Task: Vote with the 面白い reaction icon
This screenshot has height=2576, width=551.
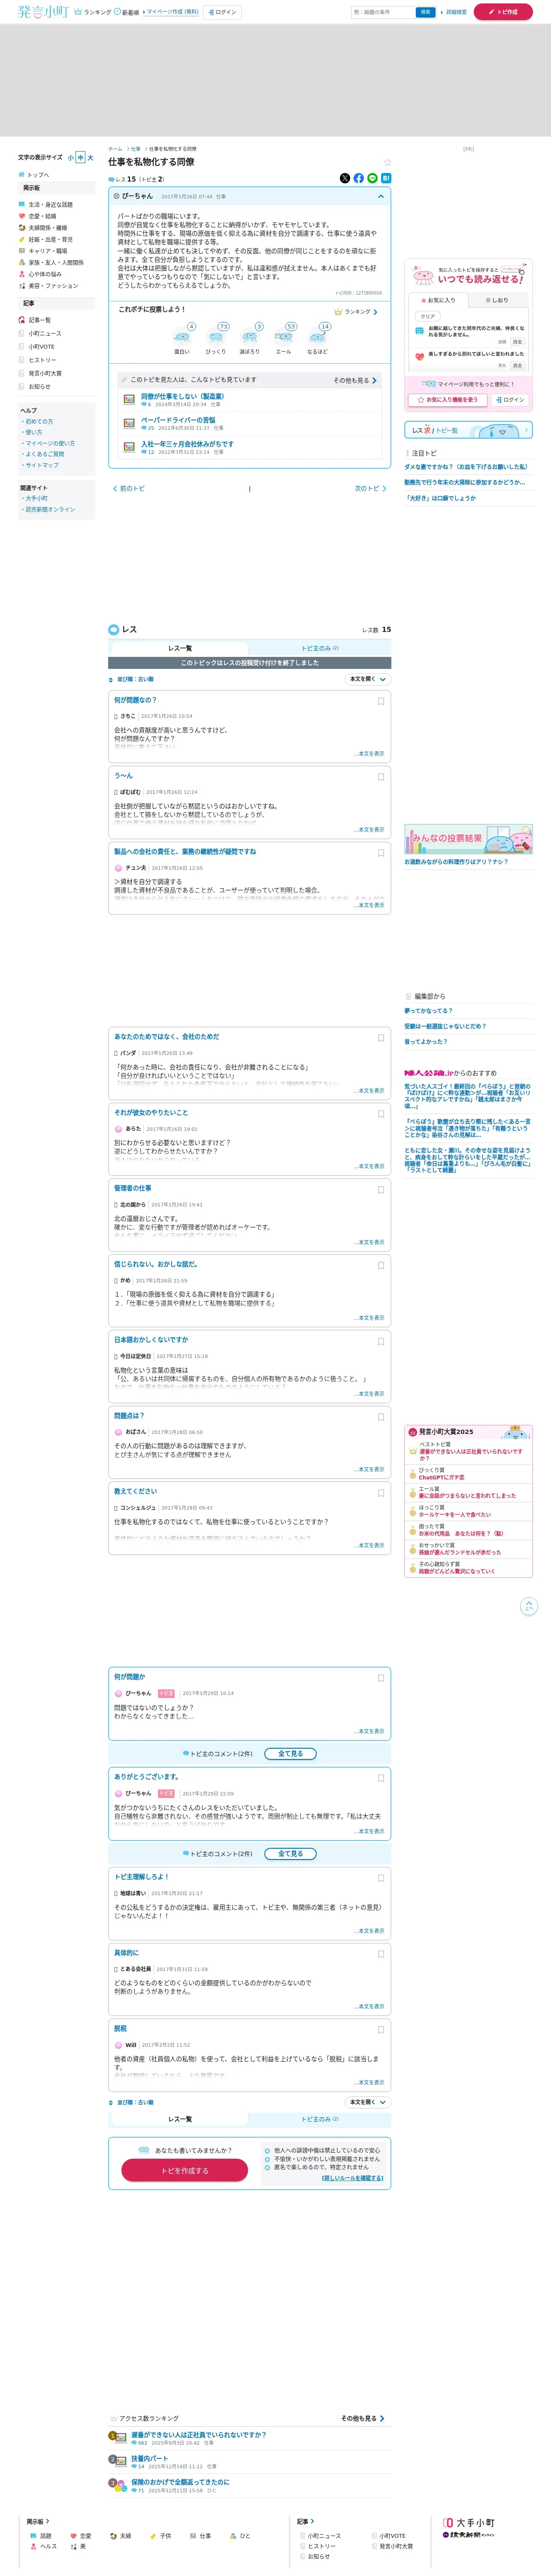Action: click(182, 337)
